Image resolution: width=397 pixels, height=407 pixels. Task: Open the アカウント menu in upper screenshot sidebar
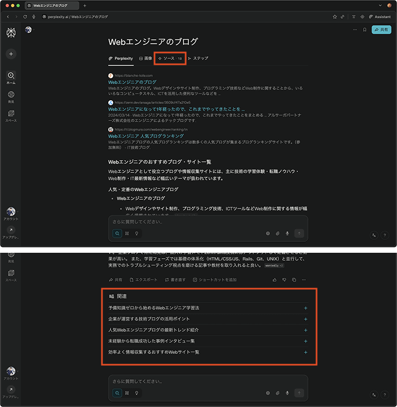click(11, 214)
